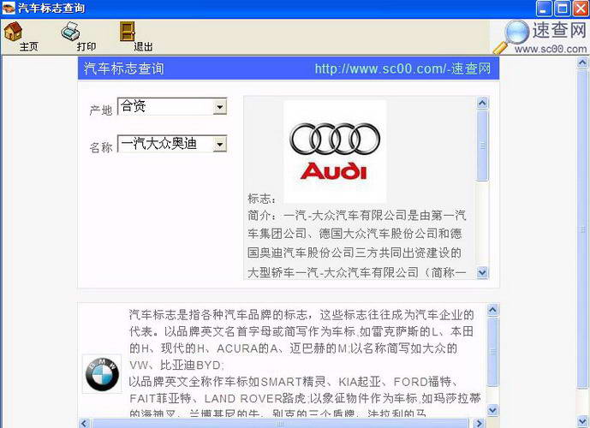Click the 简介 paragraph's first line
This screenshot has height=428, width=590.
coord(357,216)
